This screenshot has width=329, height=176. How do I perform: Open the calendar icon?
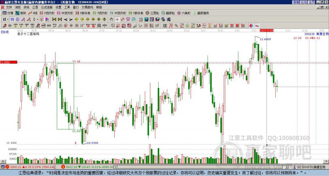point(141,20)
